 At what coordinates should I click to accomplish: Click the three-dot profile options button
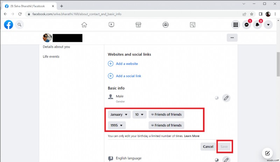coord(232,38)
